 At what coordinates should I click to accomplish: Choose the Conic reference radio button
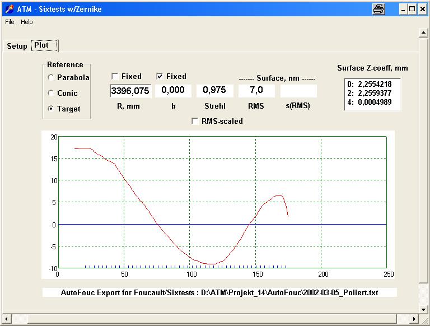[x=52, y=94]
